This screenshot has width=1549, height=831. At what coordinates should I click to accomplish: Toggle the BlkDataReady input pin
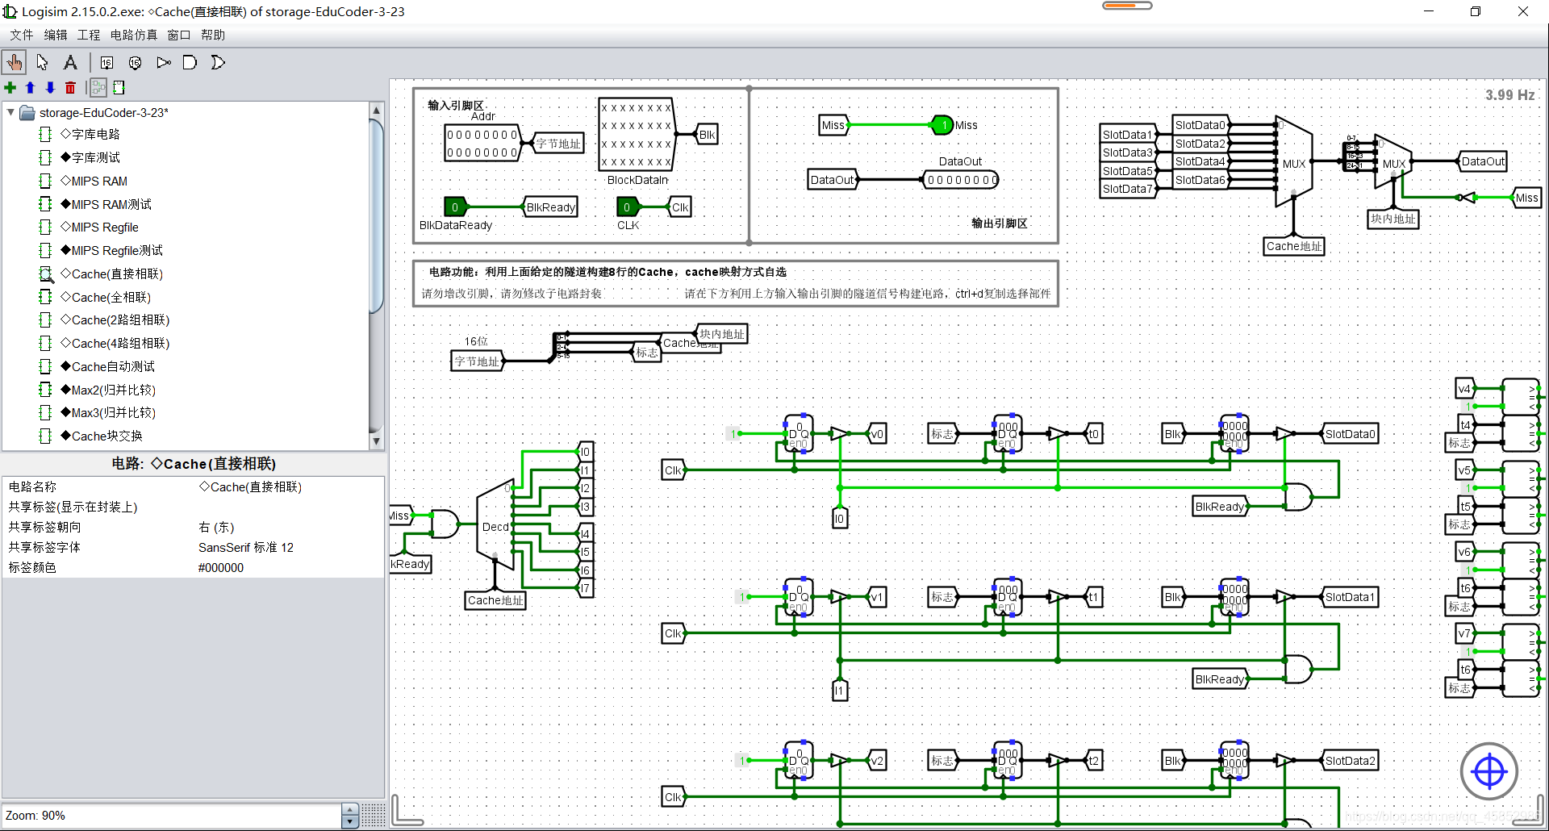coord(455,207)
